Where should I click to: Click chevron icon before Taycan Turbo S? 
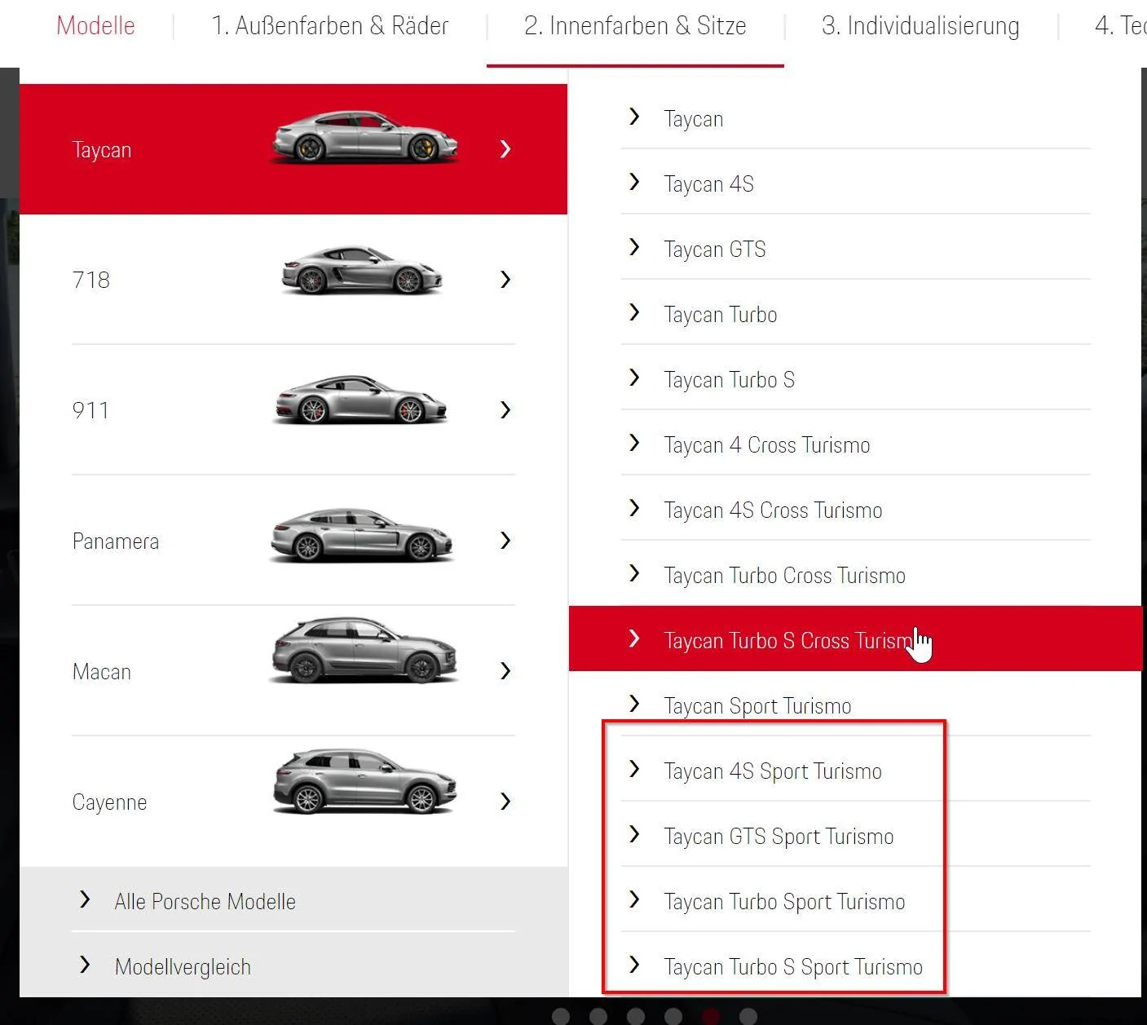pyautogui.click(x=634, y=378)
